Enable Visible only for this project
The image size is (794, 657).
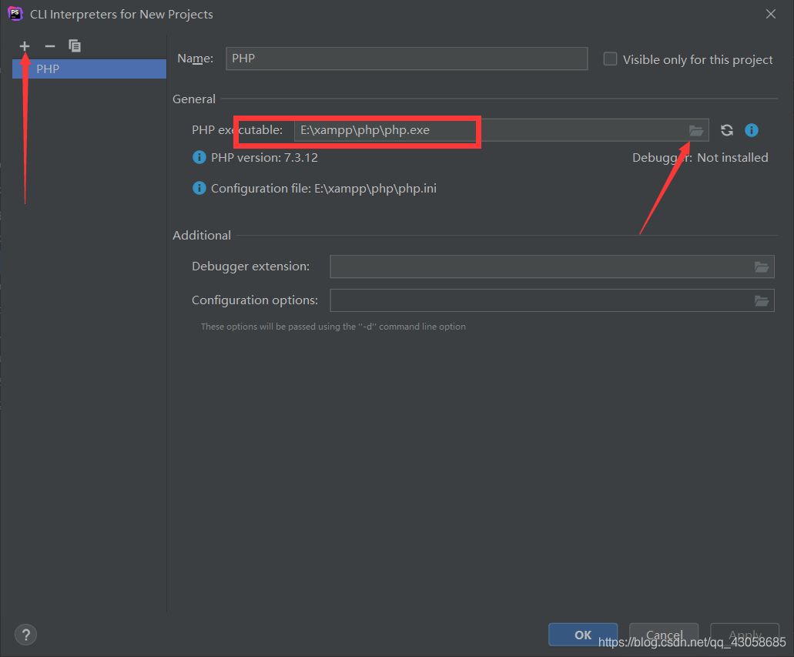tap(610, 59)
